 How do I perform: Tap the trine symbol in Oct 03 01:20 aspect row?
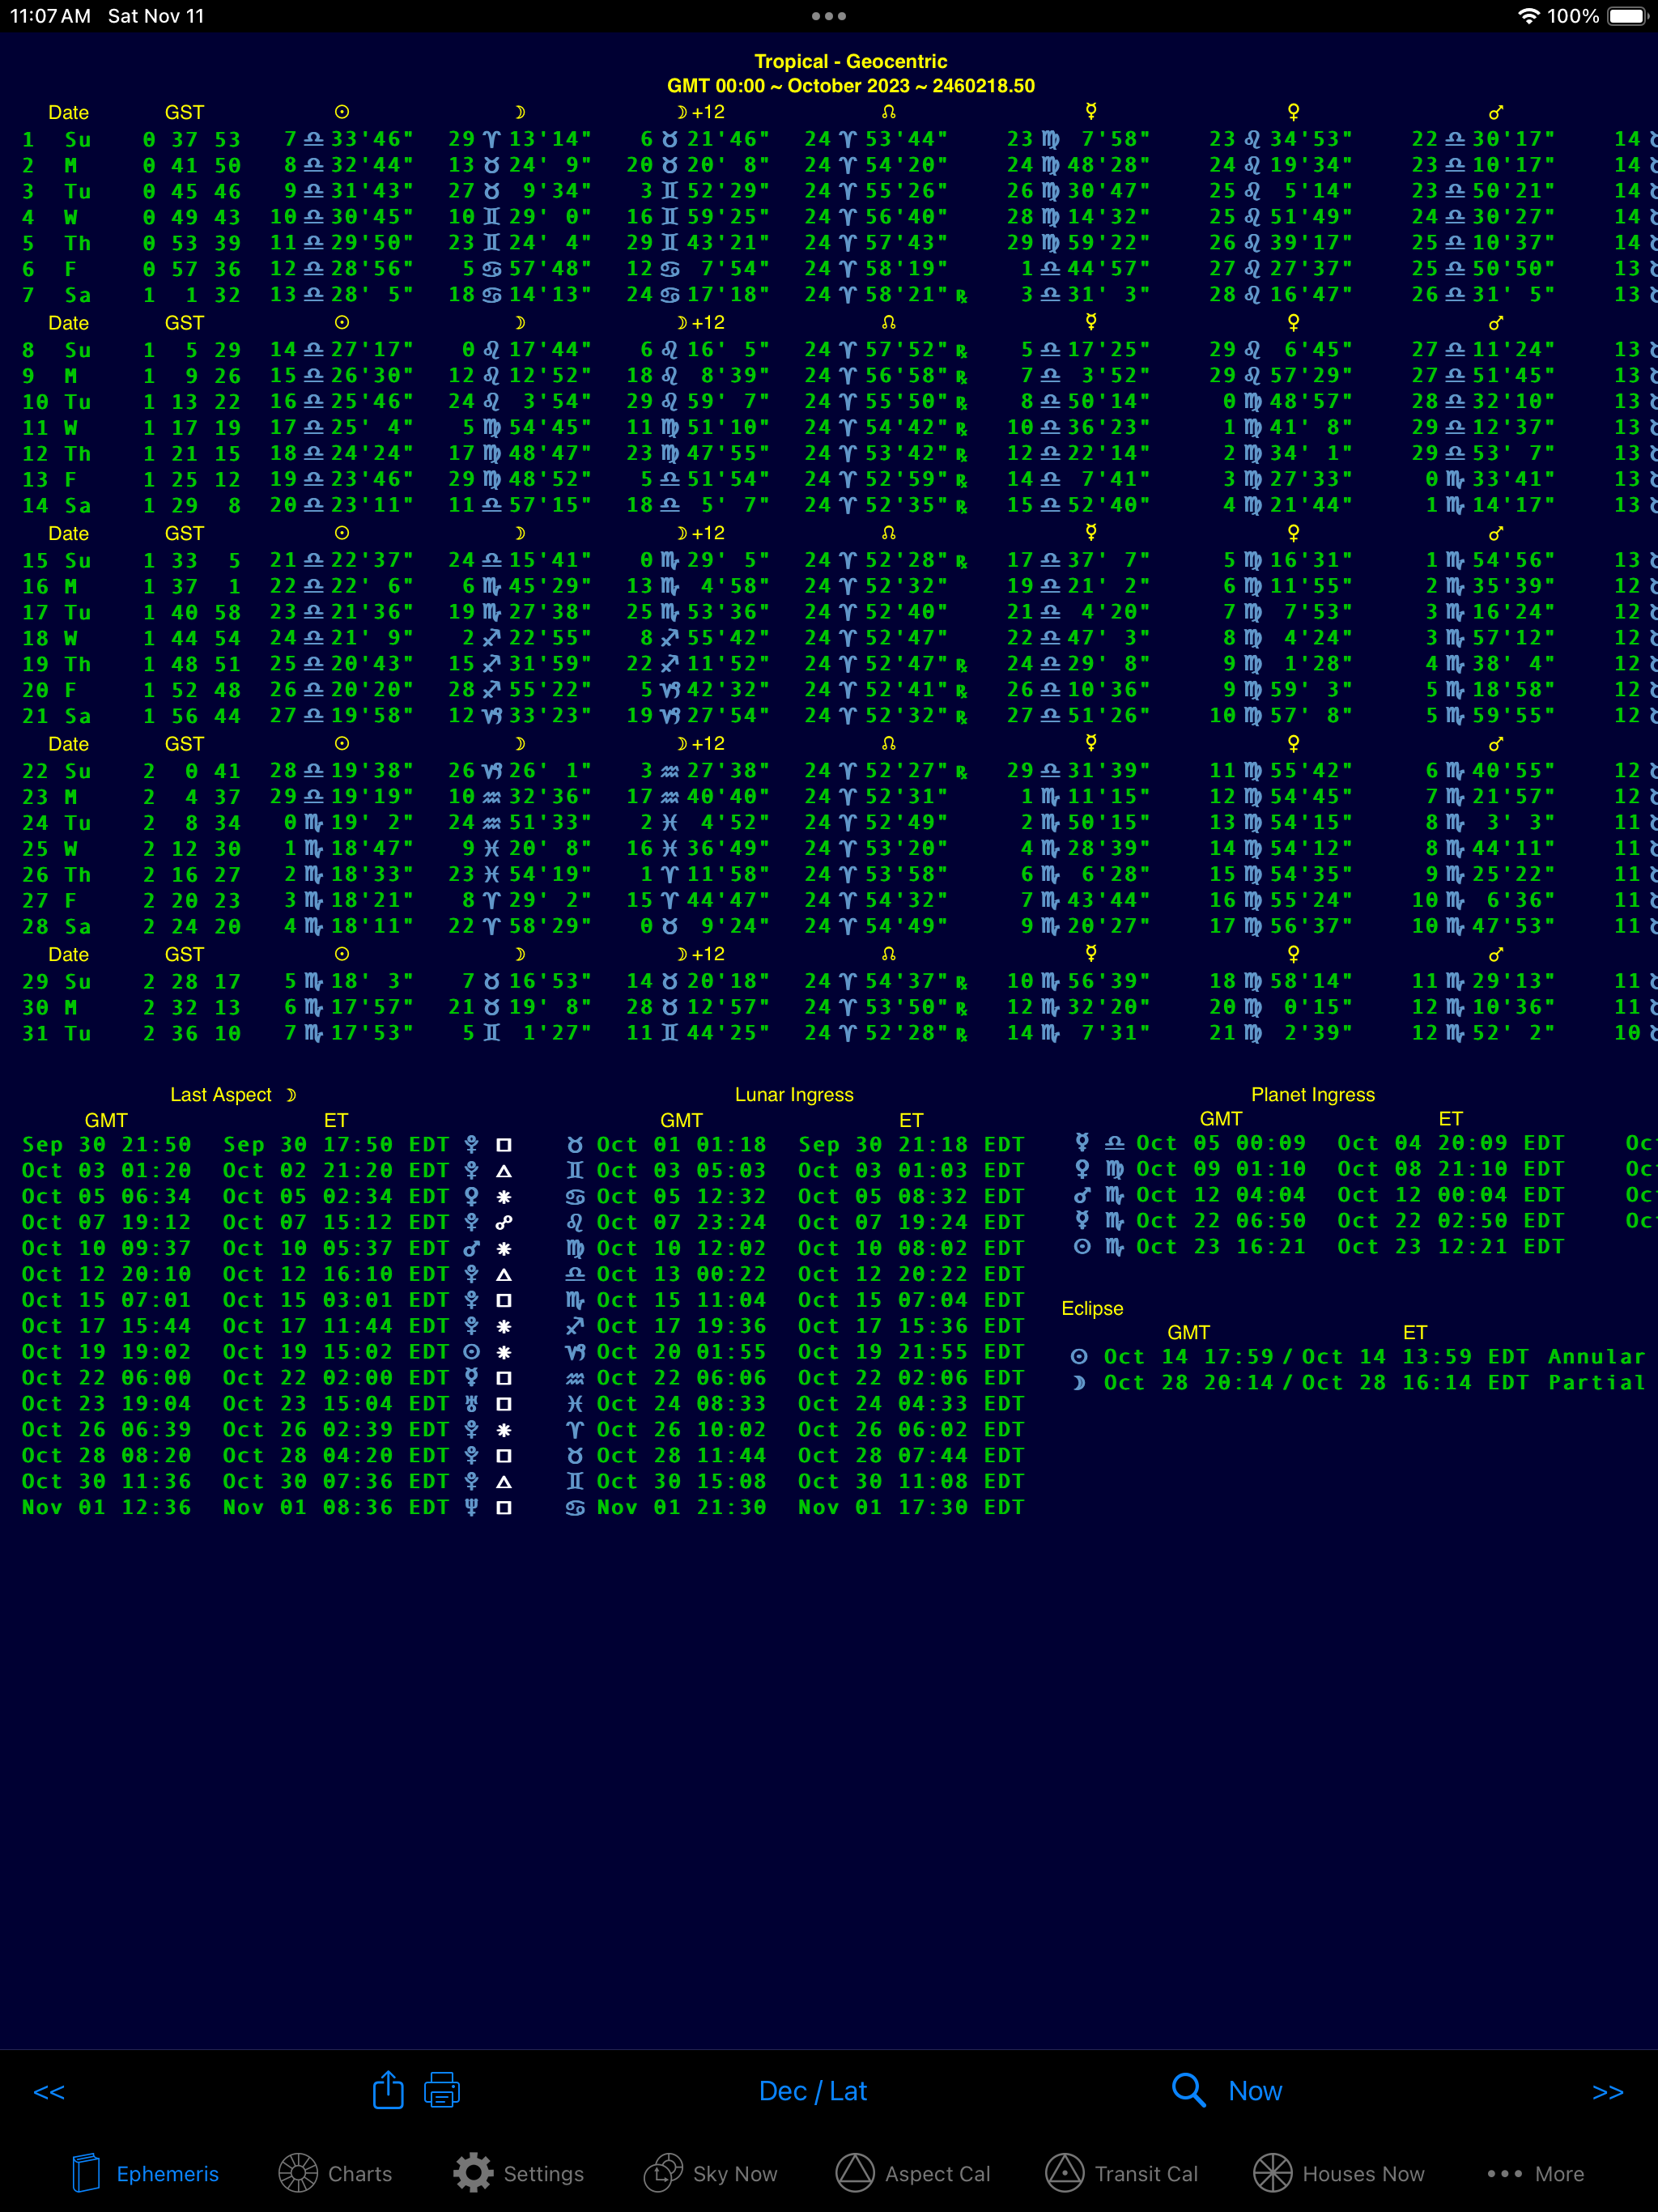[504, 1171]
